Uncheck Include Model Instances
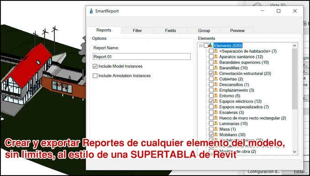310x176 pixels. [x=95, y=66]
